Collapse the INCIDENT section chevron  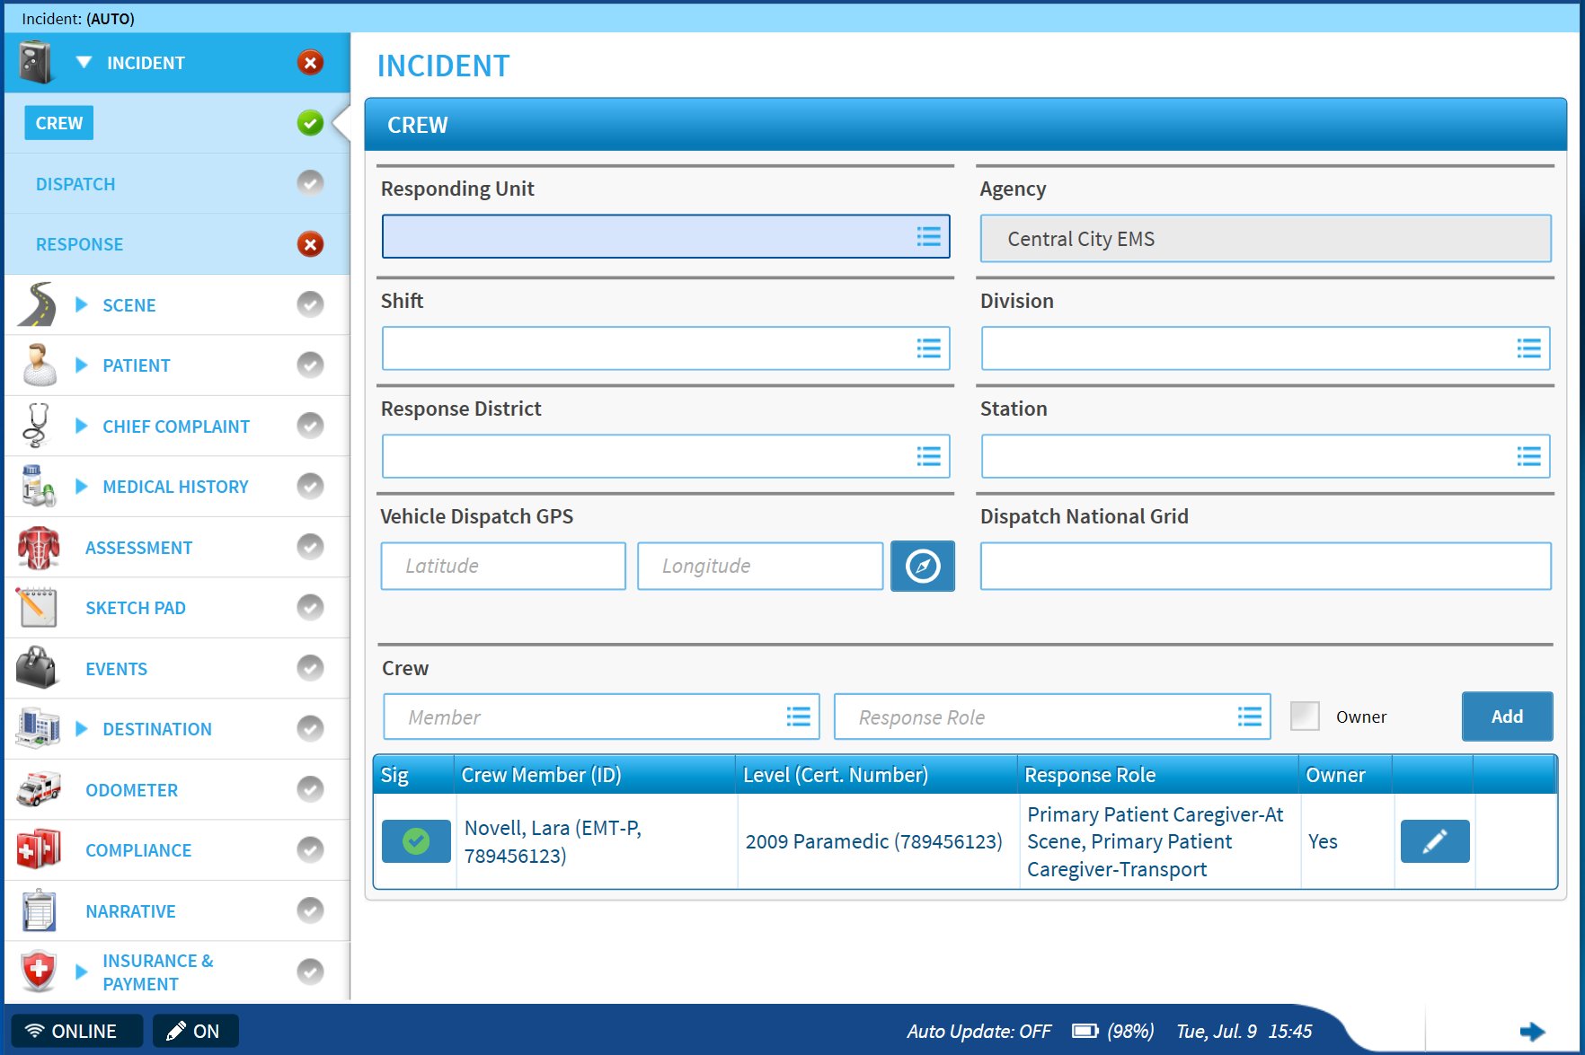point(84,62)
